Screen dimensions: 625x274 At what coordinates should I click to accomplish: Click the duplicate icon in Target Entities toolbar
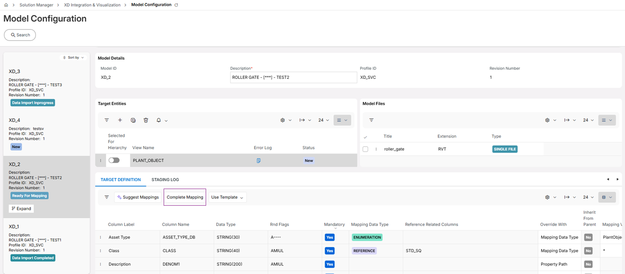133,120
